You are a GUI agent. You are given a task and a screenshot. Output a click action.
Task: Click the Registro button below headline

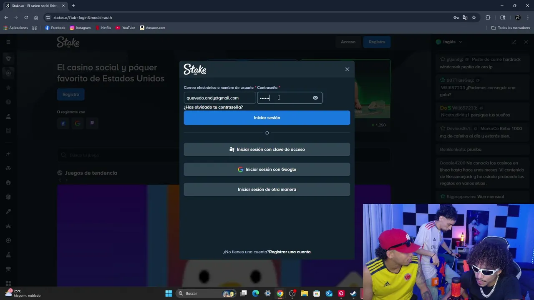coord(71,94)
